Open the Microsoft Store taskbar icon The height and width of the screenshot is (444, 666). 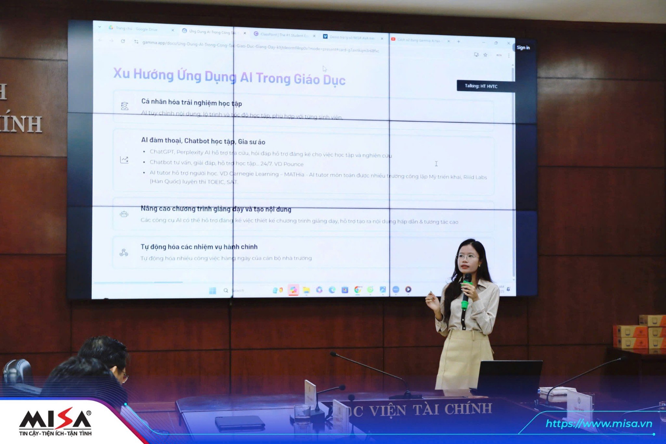[345, 289]
